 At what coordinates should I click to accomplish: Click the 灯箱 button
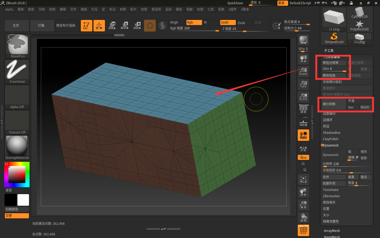click(41, 26)
